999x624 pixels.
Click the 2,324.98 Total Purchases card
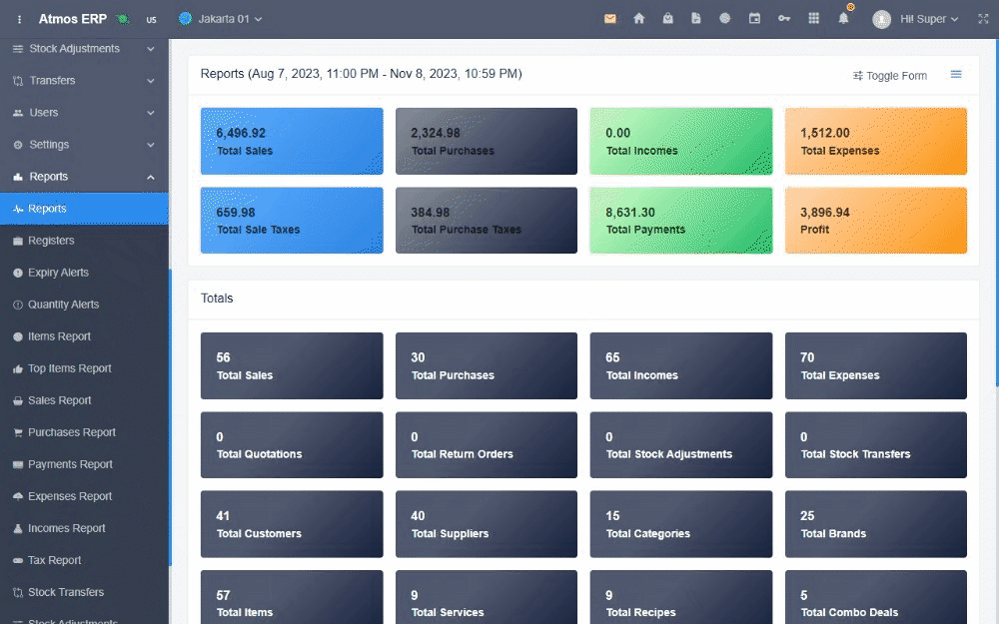[x=487, y=141]
